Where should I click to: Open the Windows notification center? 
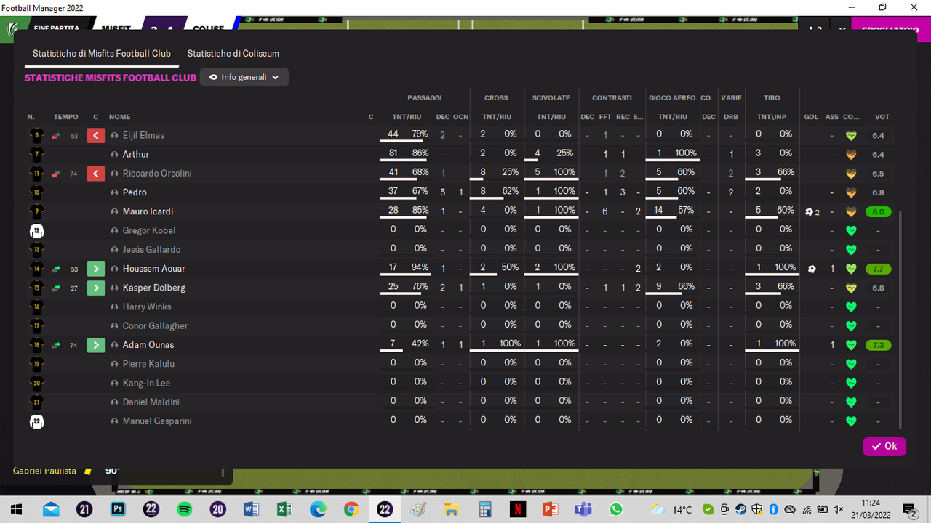tap(909, 509)
